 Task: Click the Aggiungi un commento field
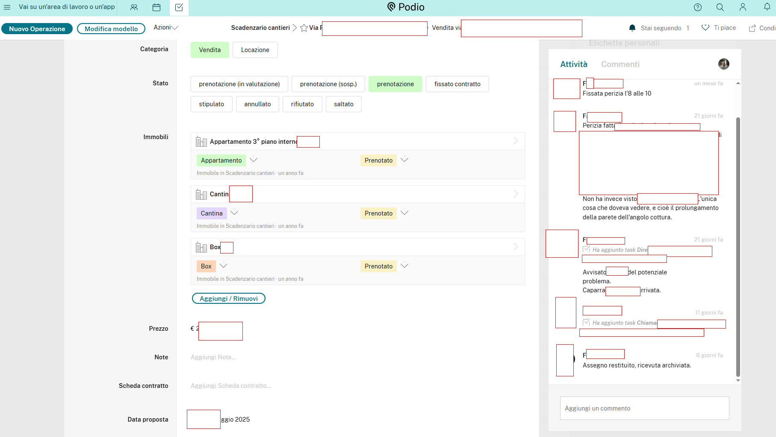(644, 408)
